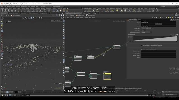179x100 pixels.
Task: Toggle 'Show in Controls By Default' checkbox
Action: (142, 49)
